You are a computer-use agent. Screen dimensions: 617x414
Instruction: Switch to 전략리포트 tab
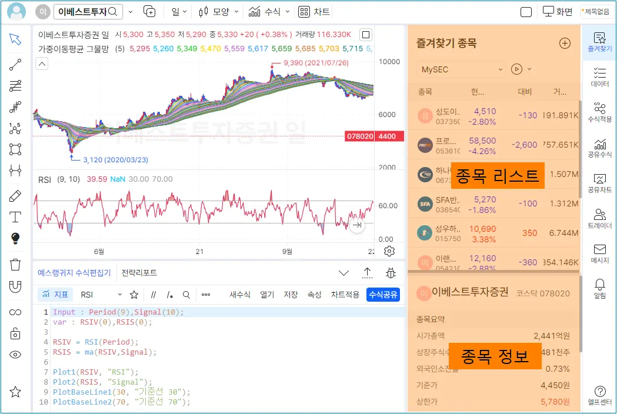click(139, 273)
